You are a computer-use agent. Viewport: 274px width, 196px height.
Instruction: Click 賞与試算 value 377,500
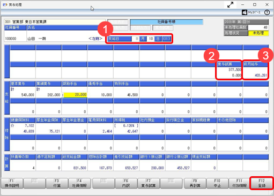pos(235,70)
